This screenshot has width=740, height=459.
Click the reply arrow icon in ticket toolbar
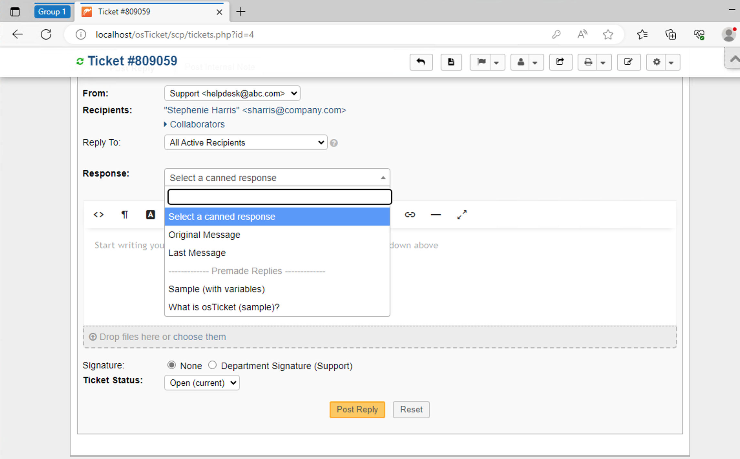421,62
